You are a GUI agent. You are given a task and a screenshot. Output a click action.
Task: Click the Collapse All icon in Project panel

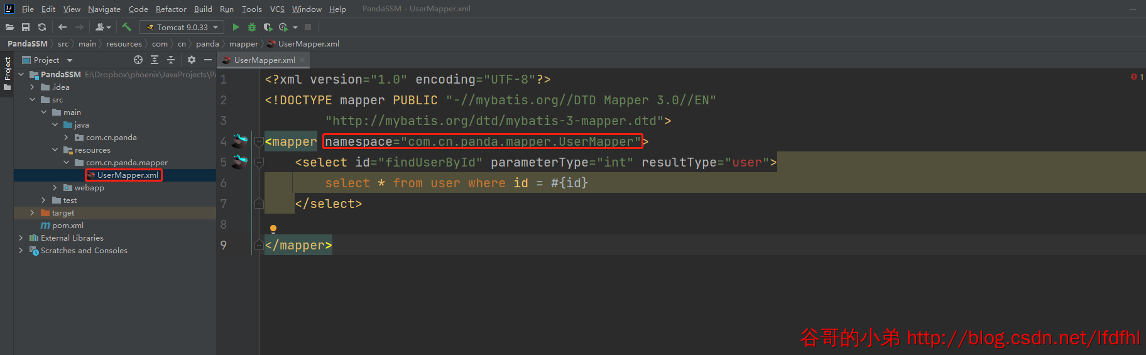[x=171, y=60]
